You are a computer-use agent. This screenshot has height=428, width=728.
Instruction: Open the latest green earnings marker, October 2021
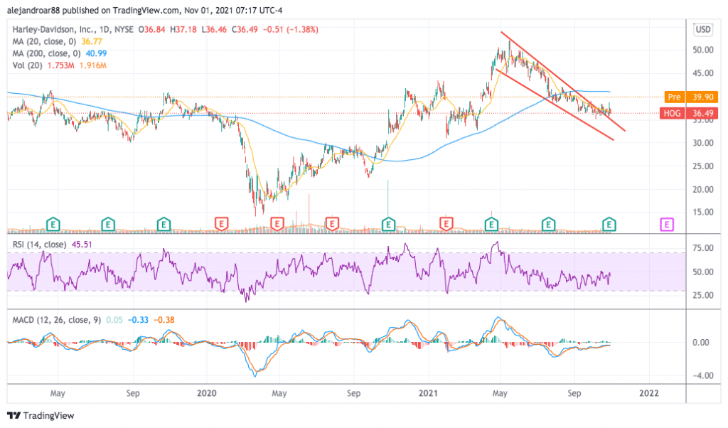[609, 225]
